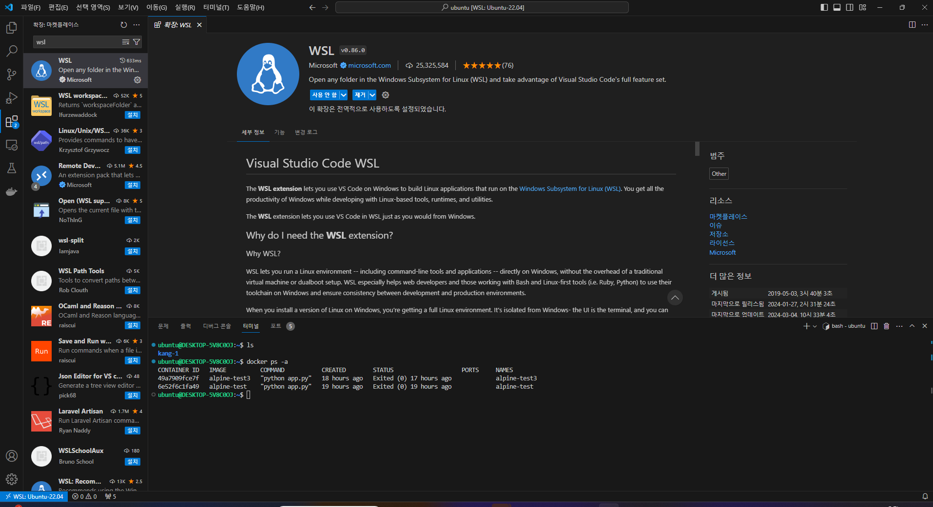Image resolution: width=933 pixels, height=507 pixels.
Task: Install the WSL workspaceFolder extension
Action: click(133, 115)
